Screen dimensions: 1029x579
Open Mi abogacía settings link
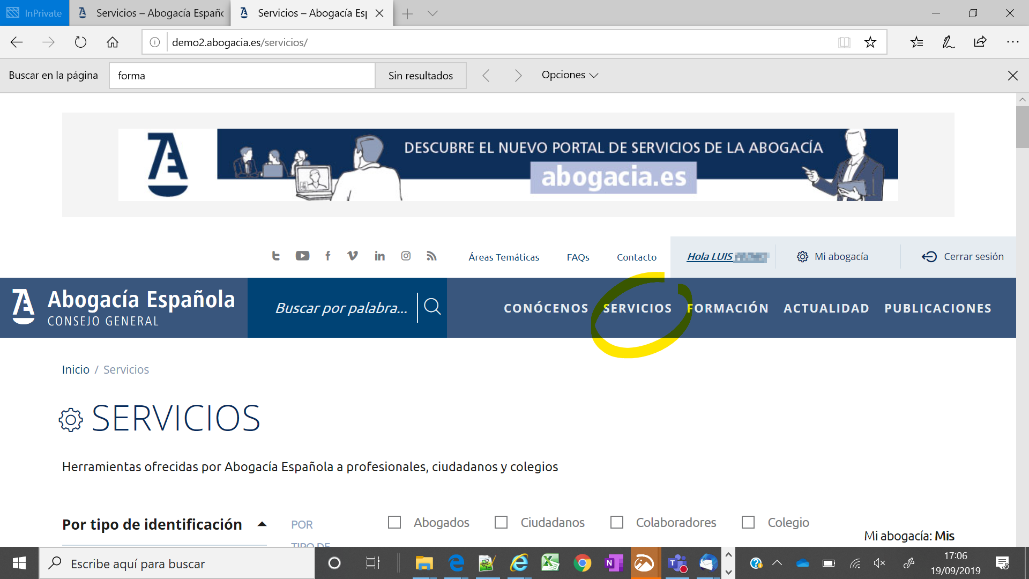pyautogui.click(x=832, y=257)
